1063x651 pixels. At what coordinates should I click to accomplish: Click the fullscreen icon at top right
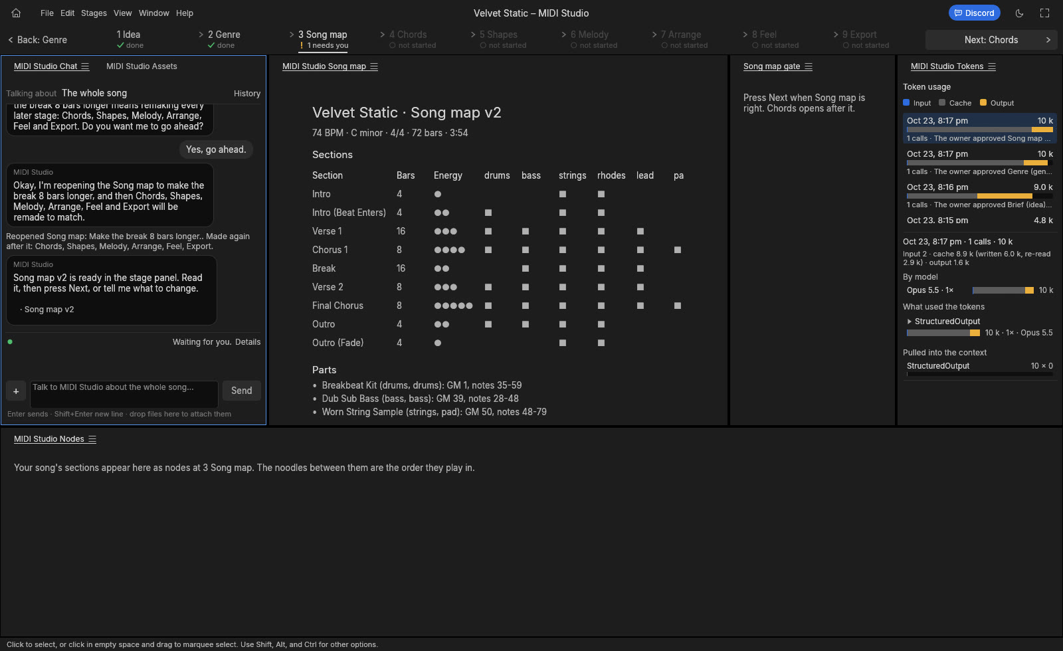point(1044,13)
